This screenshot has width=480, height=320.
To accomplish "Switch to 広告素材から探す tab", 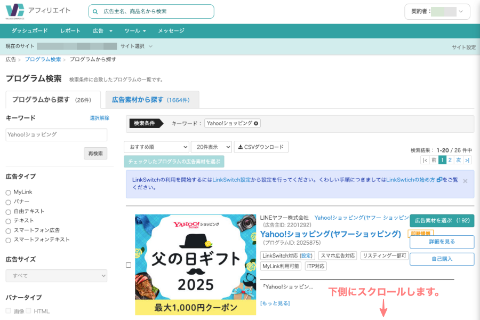I will click(x=152, y=100).
